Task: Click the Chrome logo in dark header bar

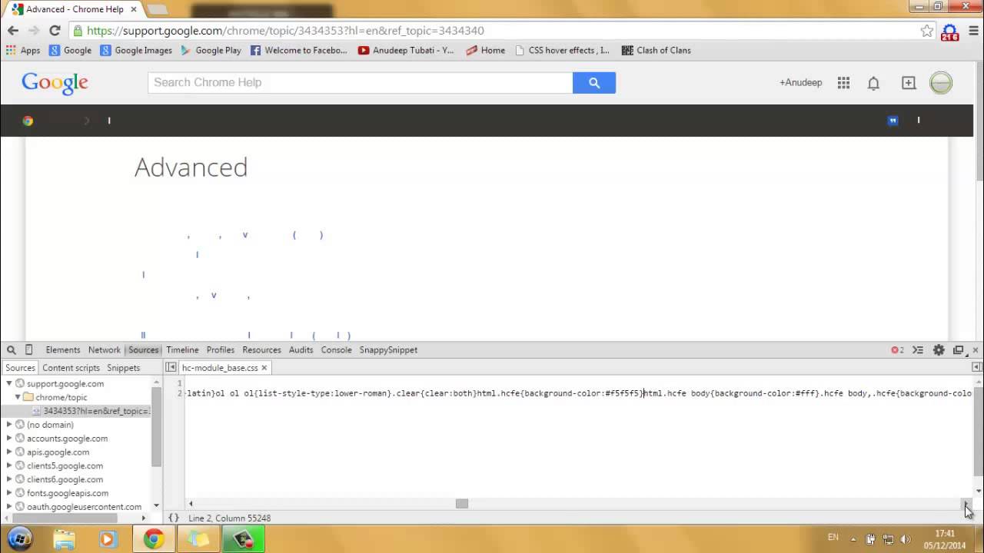Action: tap(28, 121)
